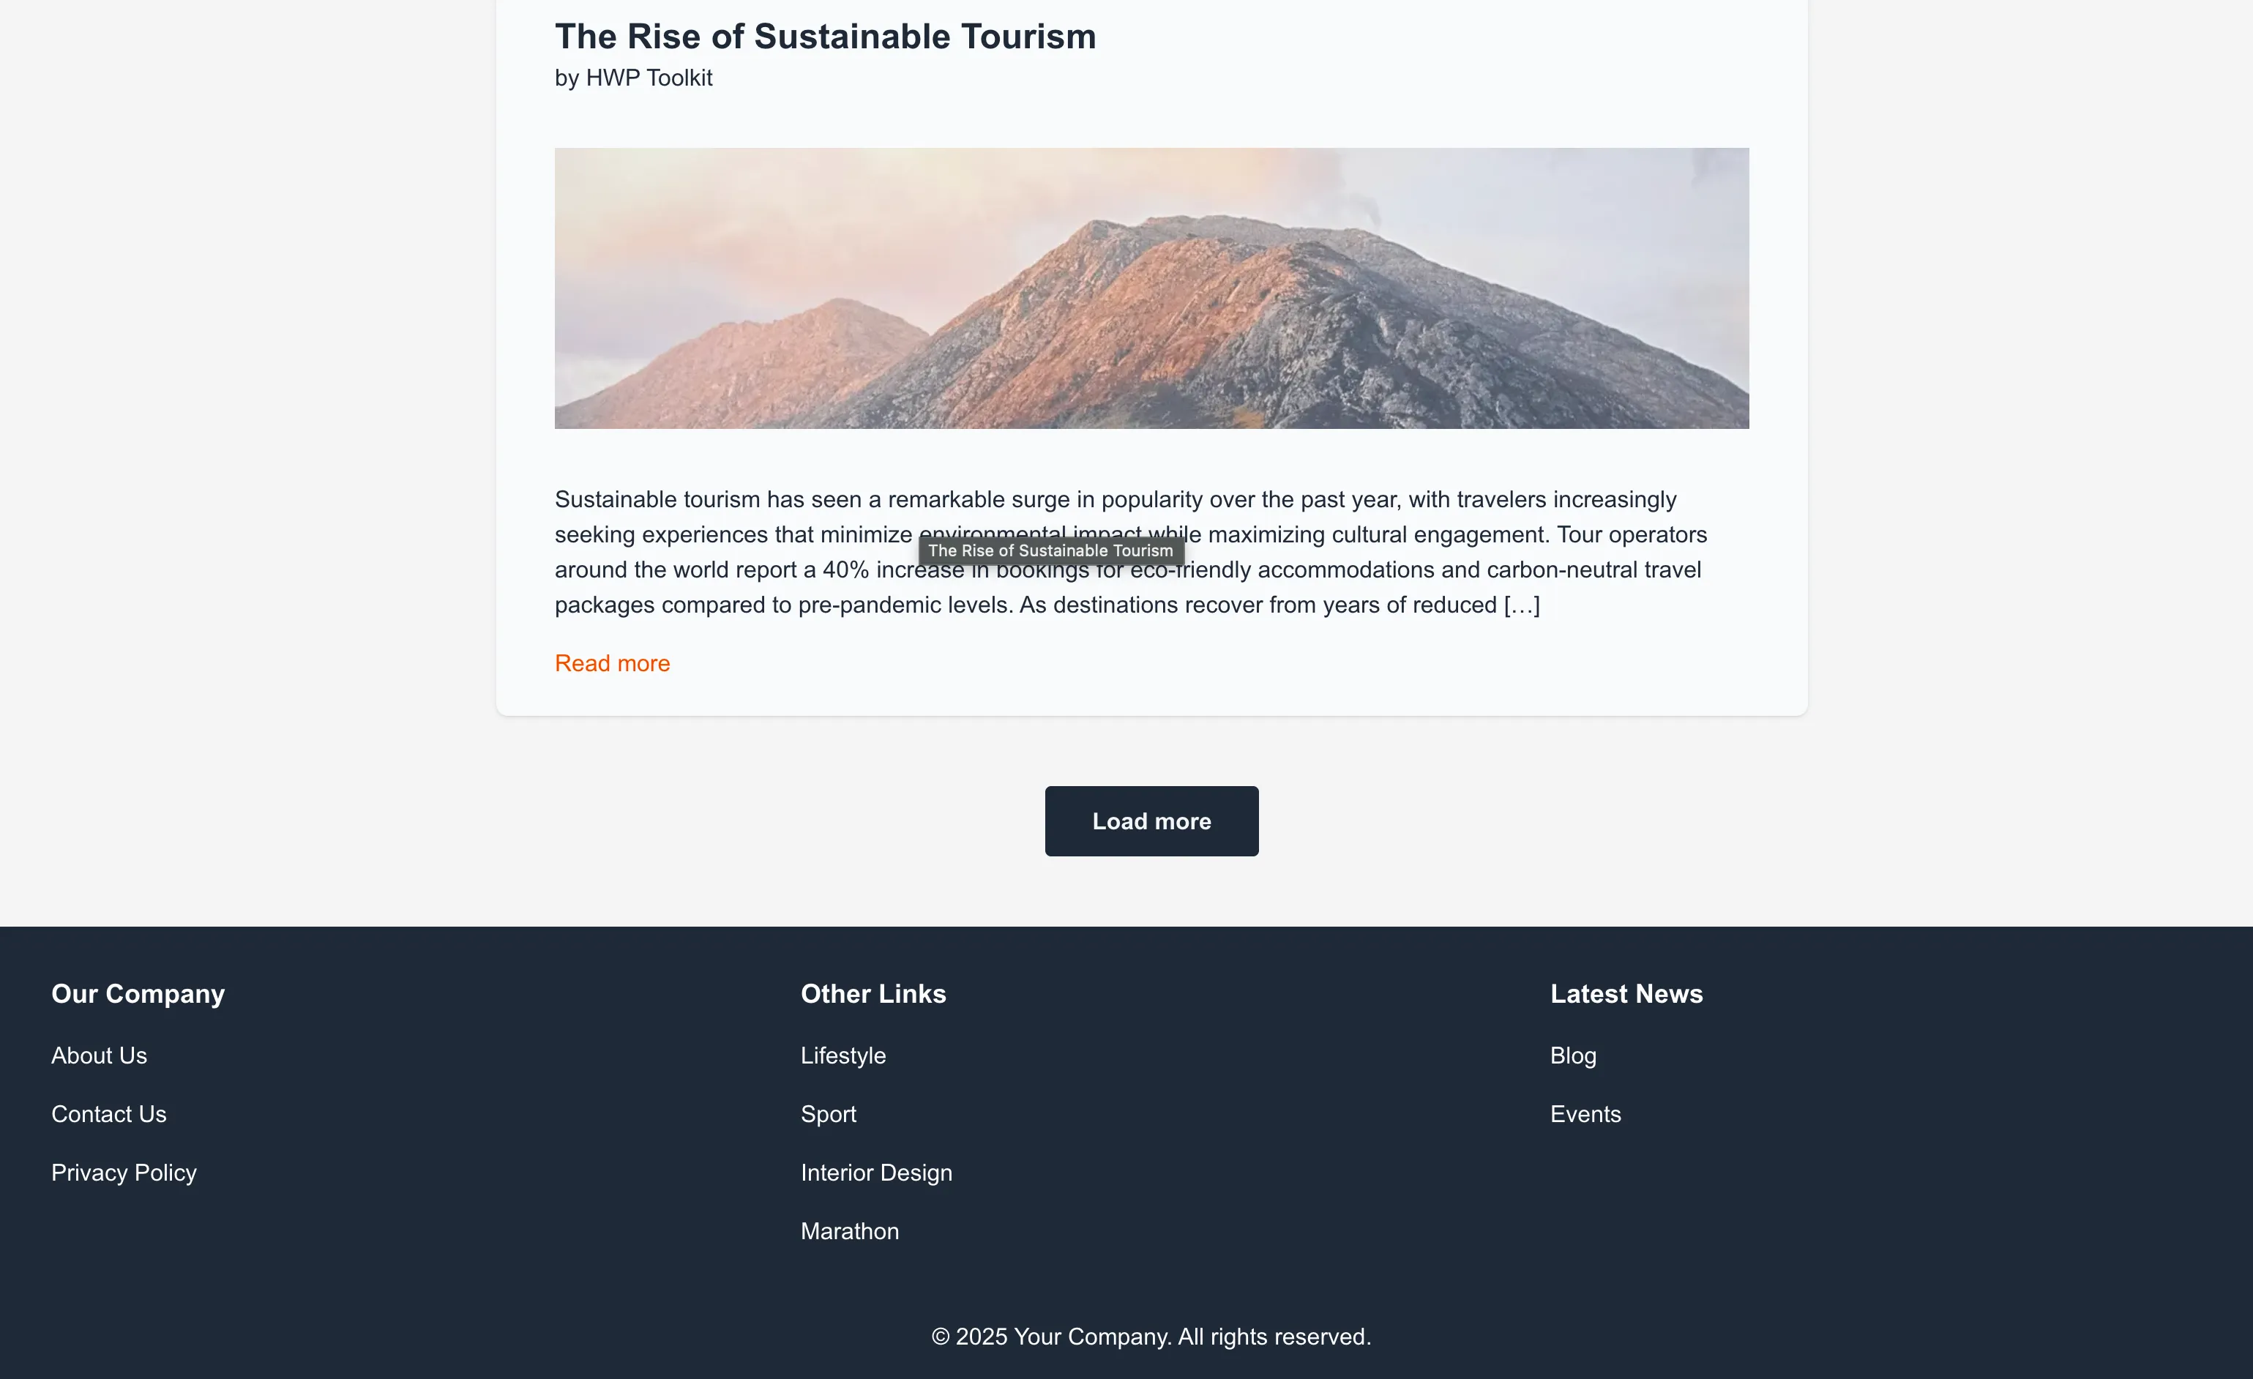Select the Lifestyle footer link
Image resolution: width=2253 pixels, height=1379 pixels.
843,1055
